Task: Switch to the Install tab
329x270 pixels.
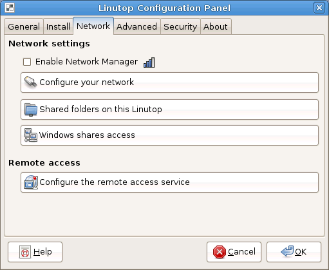Action: pyautogui.click(x=58, y=26)
